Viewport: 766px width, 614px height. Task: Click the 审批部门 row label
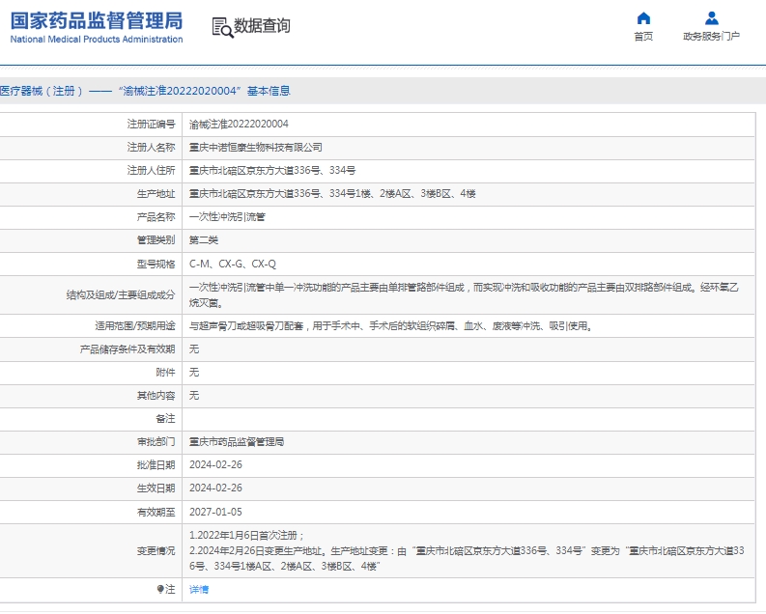click(156, 442)
